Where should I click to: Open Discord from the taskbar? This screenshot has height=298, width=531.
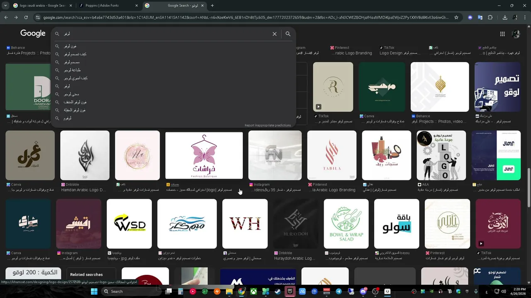(363, 291)
